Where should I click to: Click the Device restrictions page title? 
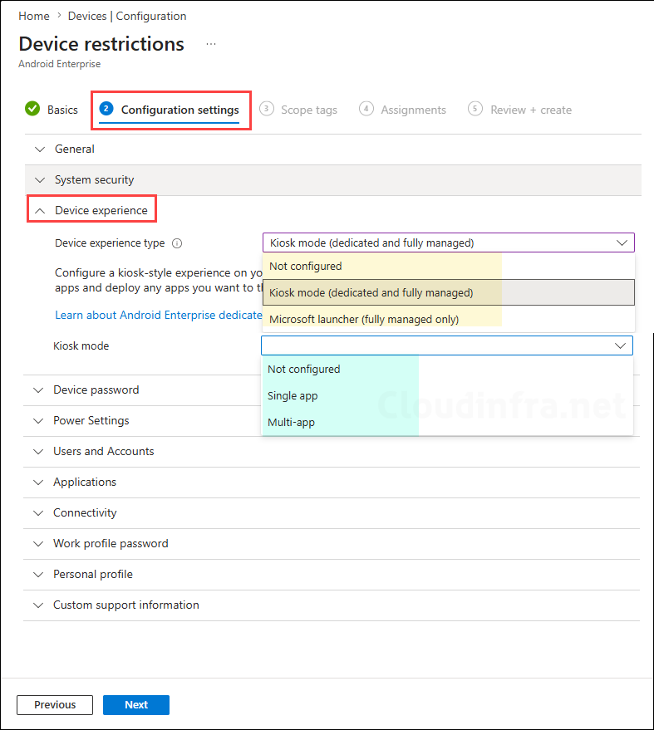point(101,44)
